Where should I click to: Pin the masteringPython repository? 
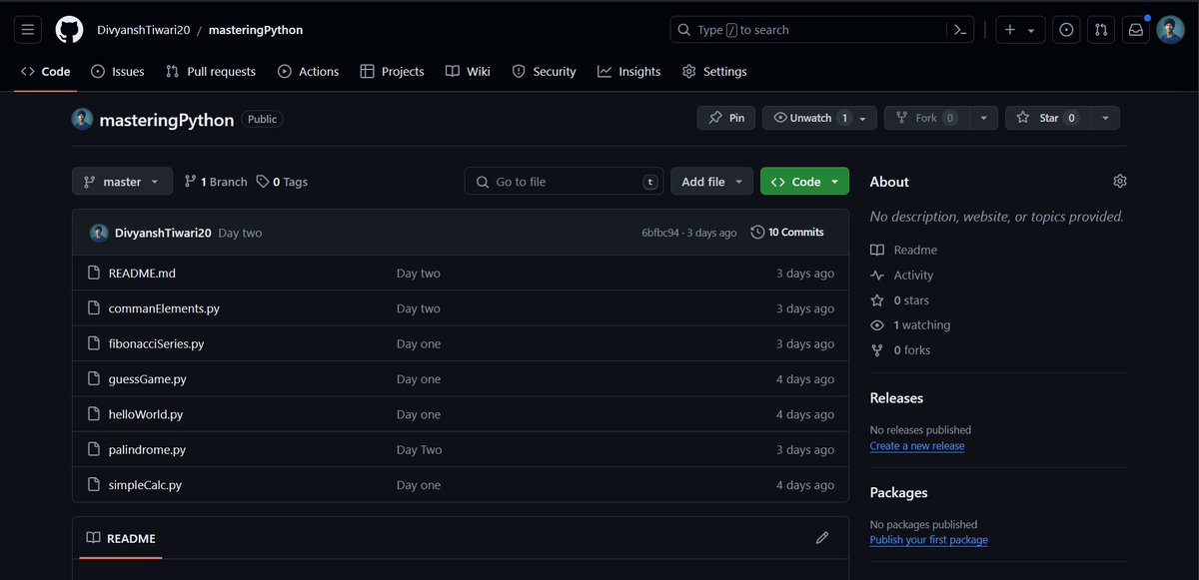tap(726, 118)
